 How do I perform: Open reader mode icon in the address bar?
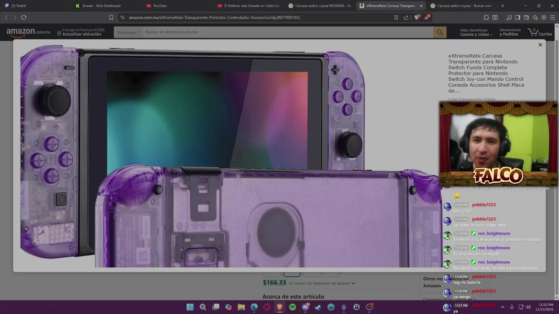(396, 17)
